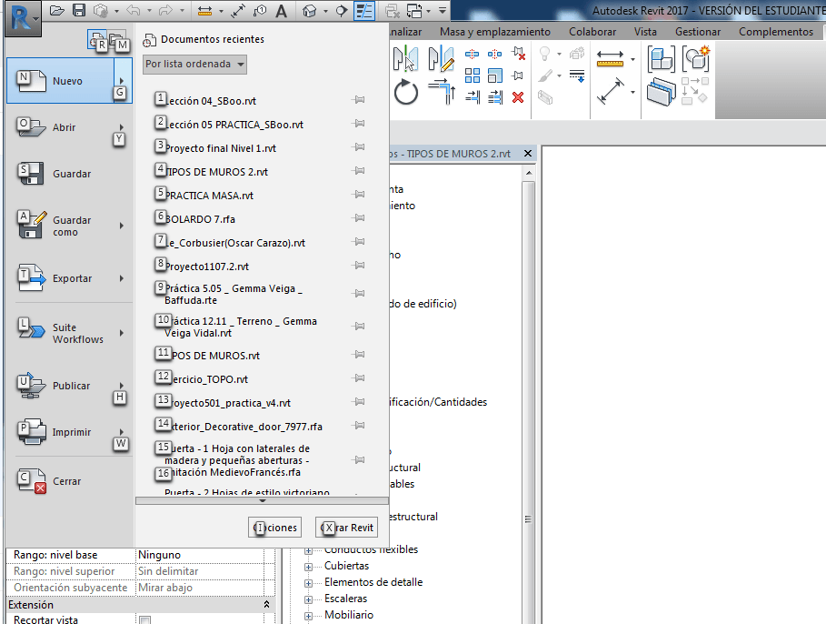Open the 'Por lista ordenada' dropdown
The image size is (826, 624).
tap(194, 64)
